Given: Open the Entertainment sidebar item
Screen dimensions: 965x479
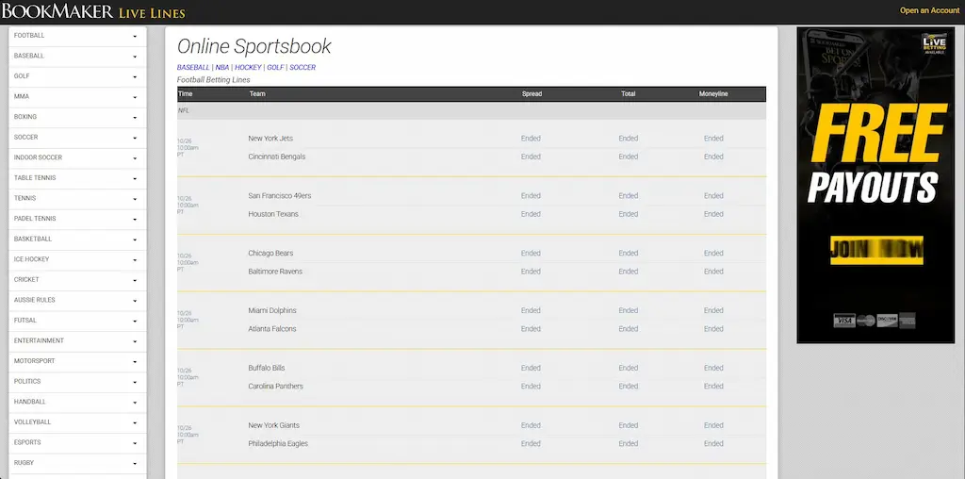Looking at the screenshot, I should [77, 340].
